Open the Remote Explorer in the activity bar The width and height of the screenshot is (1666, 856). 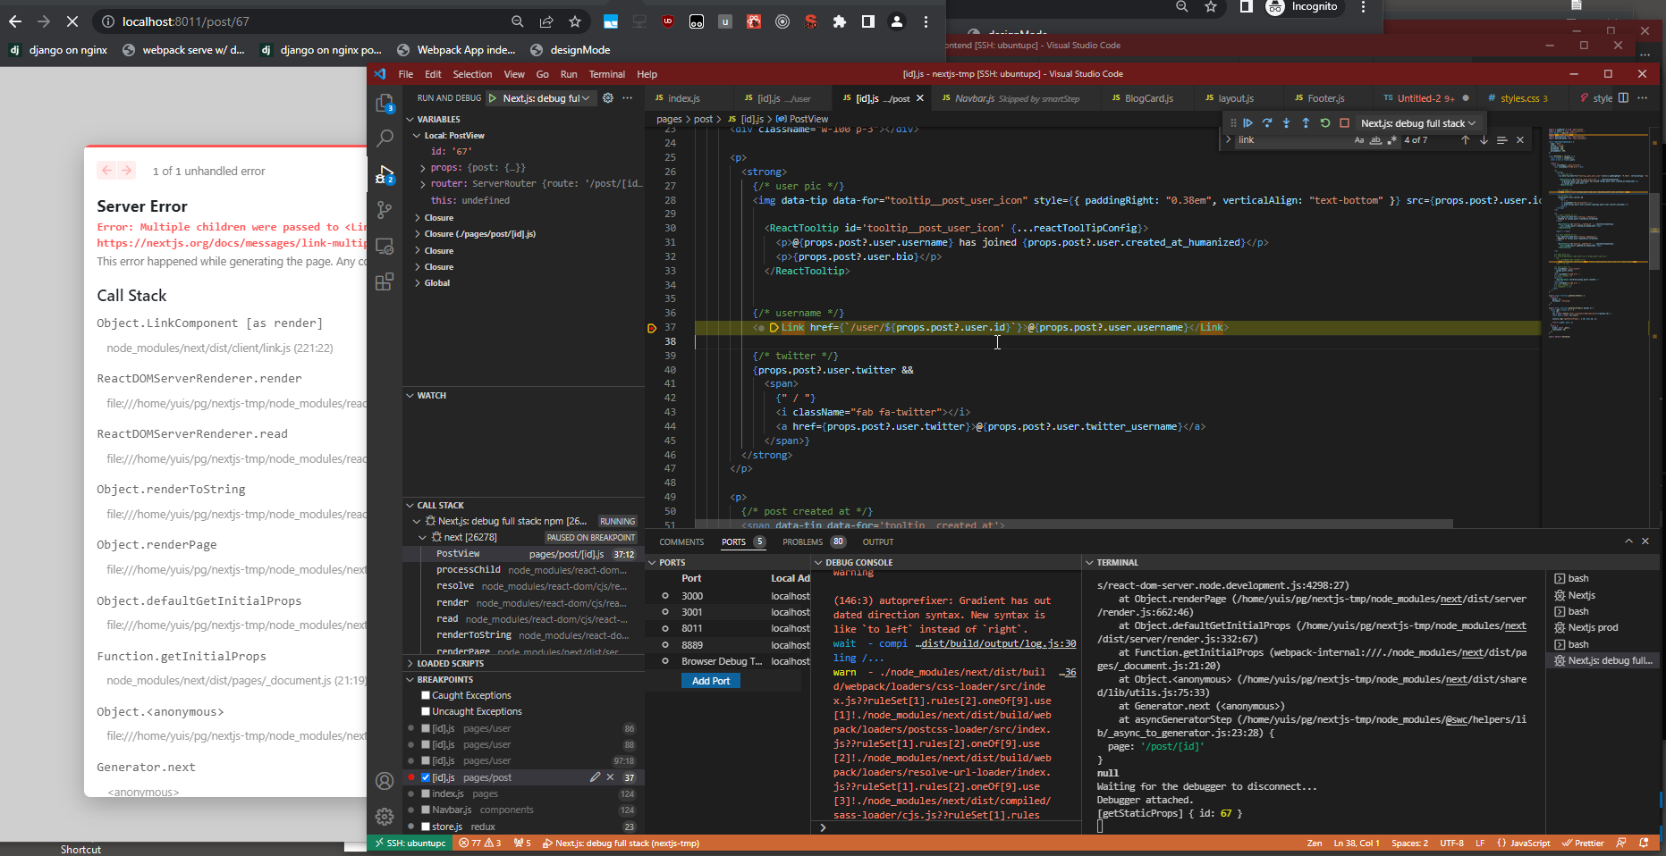tap(385, 247)
